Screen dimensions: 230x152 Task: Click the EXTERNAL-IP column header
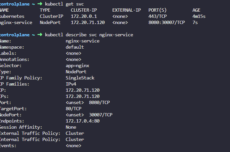point(126,10)
